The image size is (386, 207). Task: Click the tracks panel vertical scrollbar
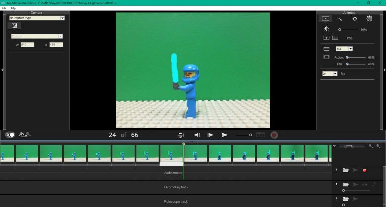pos(384,186)
